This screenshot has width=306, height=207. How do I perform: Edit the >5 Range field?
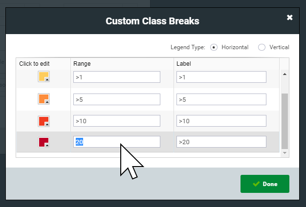point(117,99)
